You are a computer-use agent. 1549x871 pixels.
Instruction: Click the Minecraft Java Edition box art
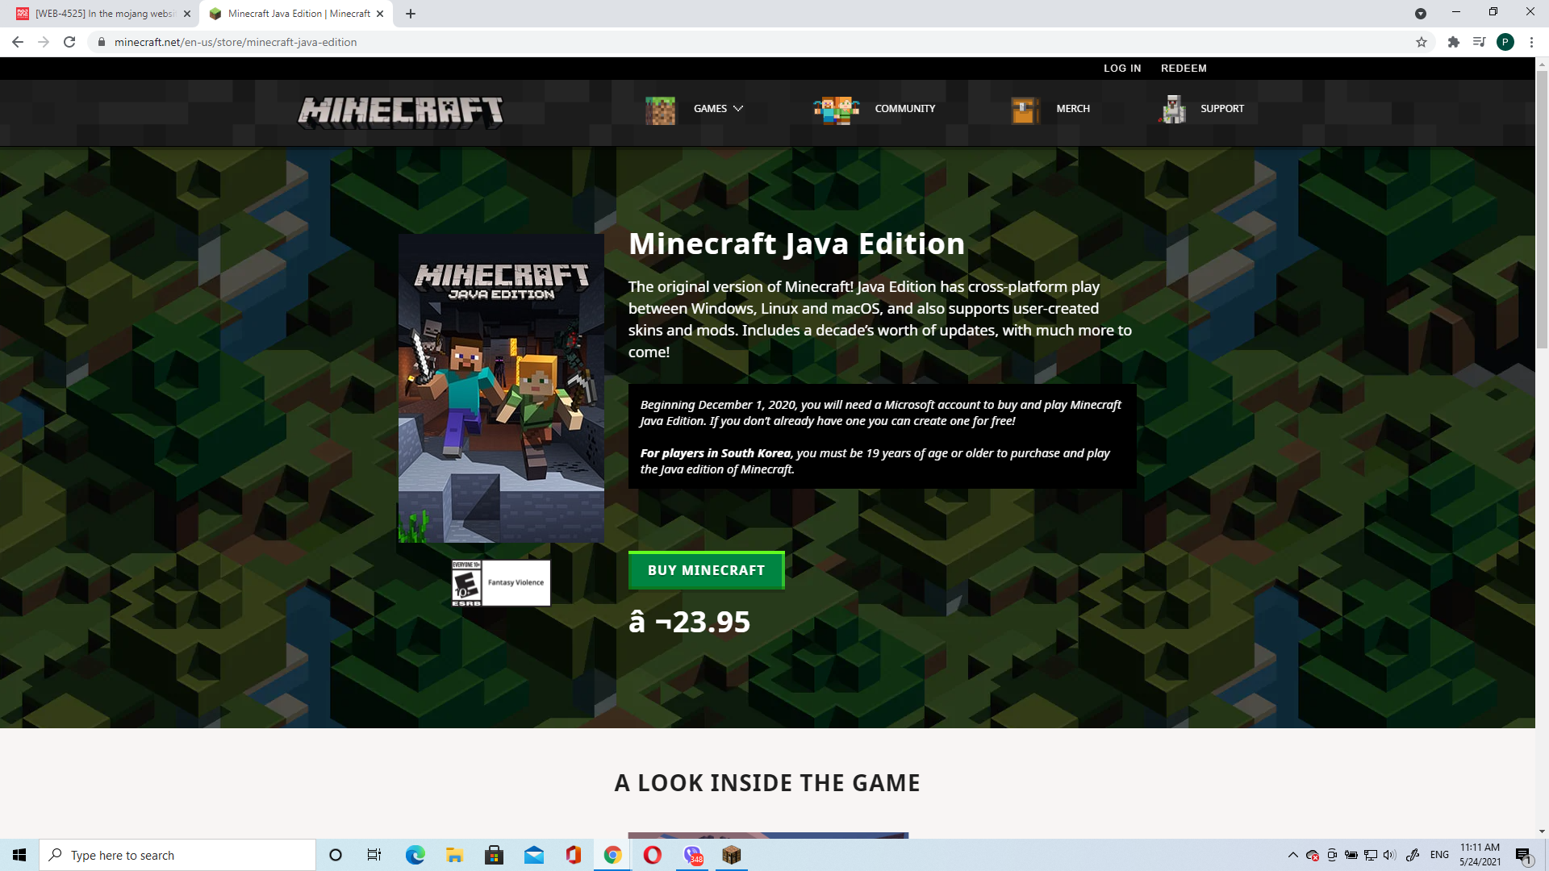tap(501, 389)
